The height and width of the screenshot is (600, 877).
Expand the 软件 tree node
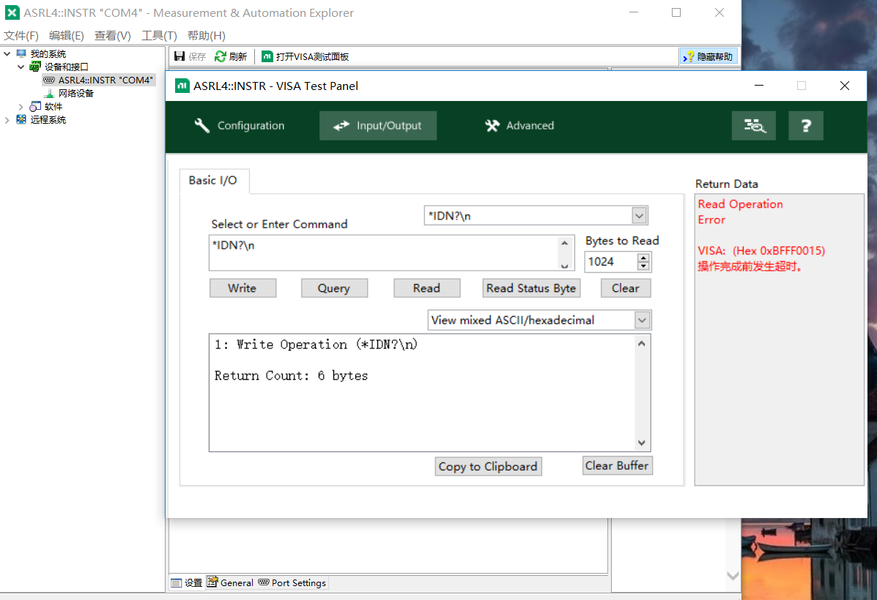[x=21, y=107]
